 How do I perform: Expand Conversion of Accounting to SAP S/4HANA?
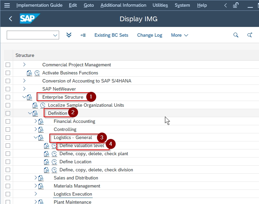click(24, 81)
